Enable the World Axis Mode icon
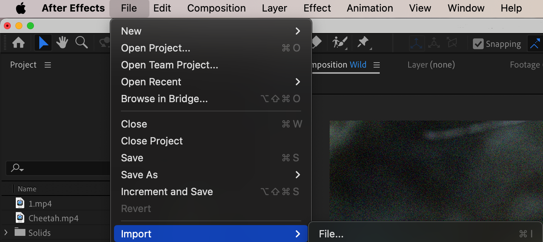Screen dimensions: 543x242 coord(434,43)
